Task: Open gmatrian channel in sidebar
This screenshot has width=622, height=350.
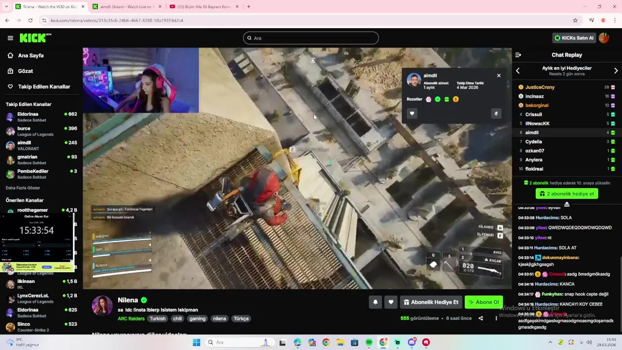Action: pyautogui.click(x=41, y=160)
